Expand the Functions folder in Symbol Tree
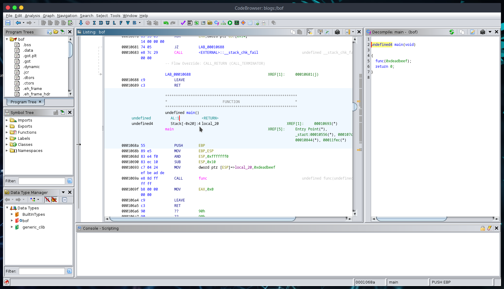The width and height of the screenshot is (504, 289). [7, 132]
